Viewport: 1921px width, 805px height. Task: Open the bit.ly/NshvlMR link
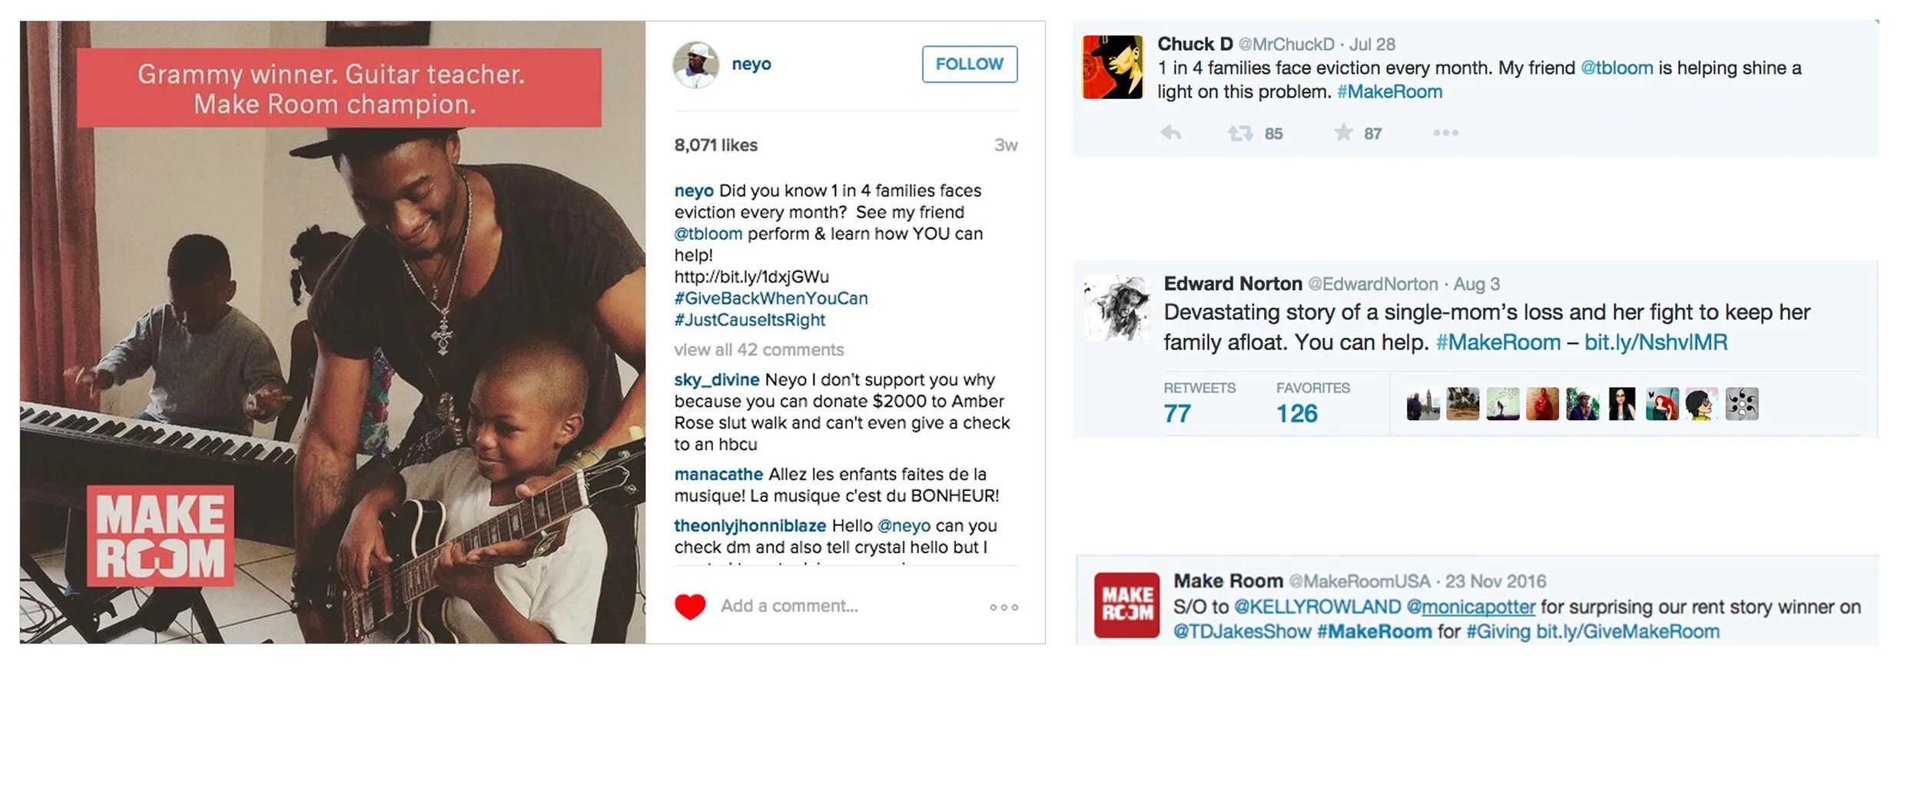click(1655, 342)
